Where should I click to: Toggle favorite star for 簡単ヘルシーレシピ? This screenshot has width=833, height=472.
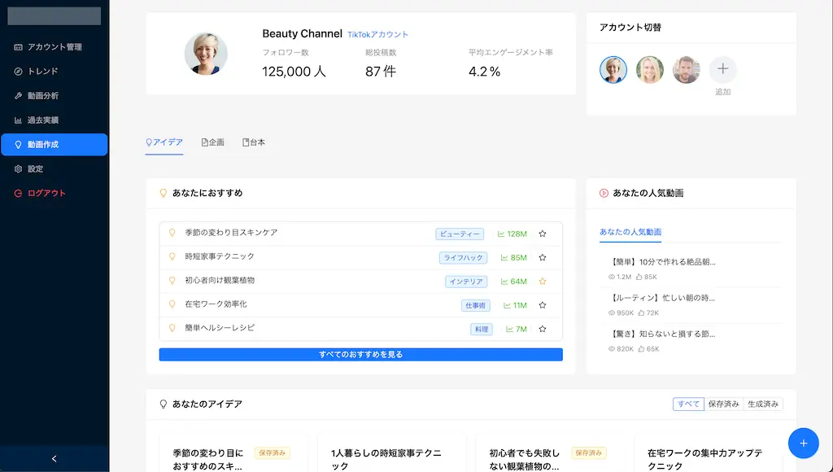coord(543,329)
